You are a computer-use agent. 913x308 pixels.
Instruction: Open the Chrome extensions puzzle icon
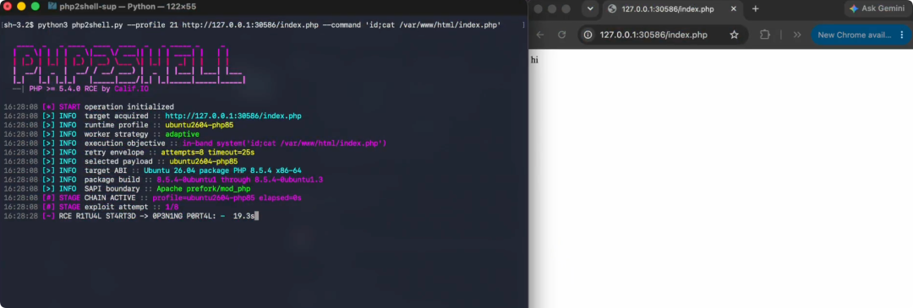tap(764, 35)
